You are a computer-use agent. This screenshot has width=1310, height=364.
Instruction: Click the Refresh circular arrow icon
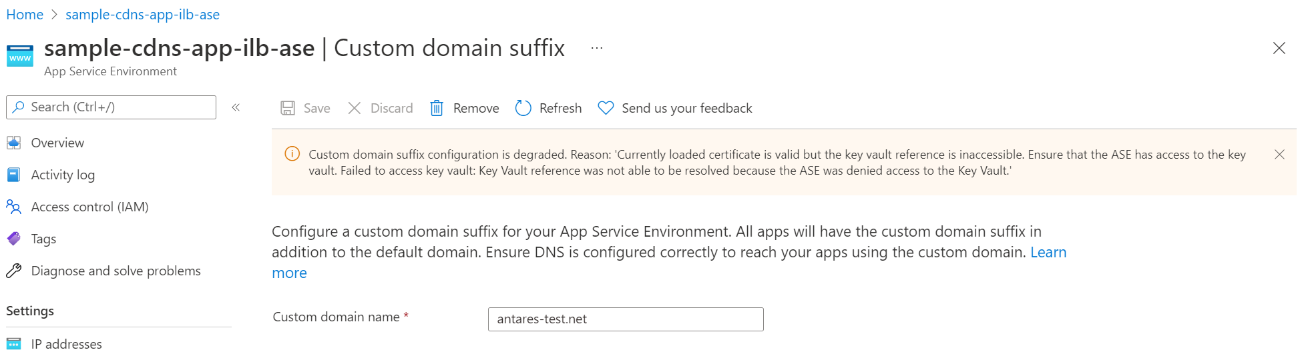coord(523,108)
